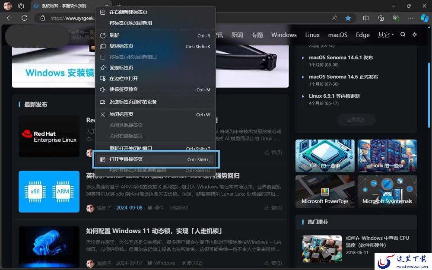Choose 发送标签页到你的设备 menu entry
432x270 pixels.
coord(156,102)
